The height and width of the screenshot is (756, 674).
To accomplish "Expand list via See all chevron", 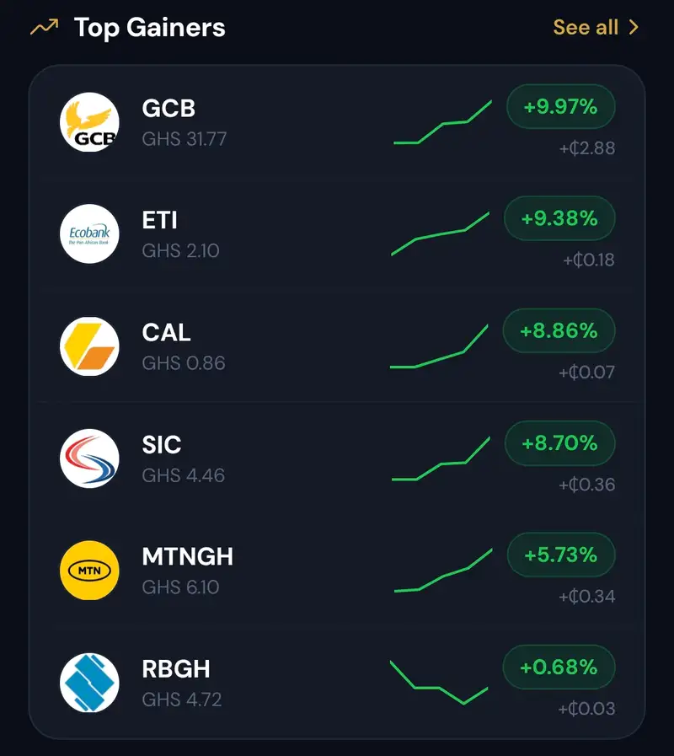I will pyautogui.click(x=634, y=28).
